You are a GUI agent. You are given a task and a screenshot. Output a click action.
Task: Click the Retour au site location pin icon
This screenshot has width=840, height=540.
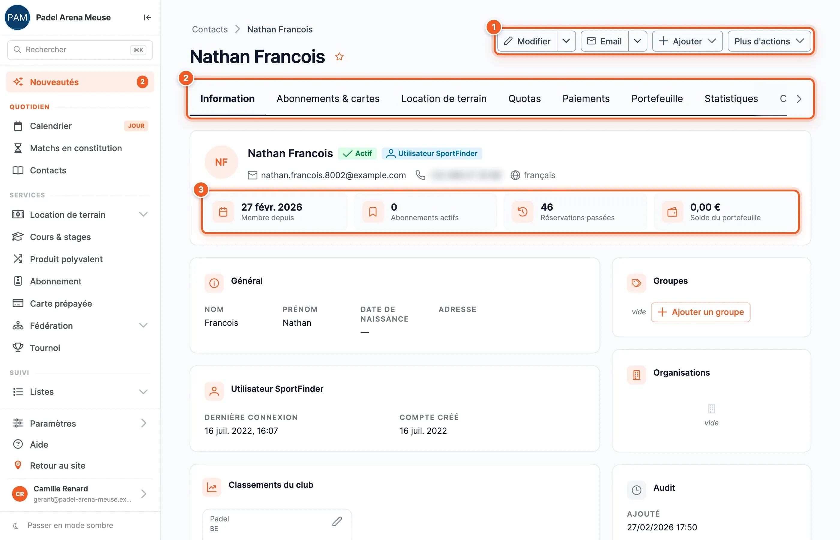pyautogui.click(x=18, y=465)
